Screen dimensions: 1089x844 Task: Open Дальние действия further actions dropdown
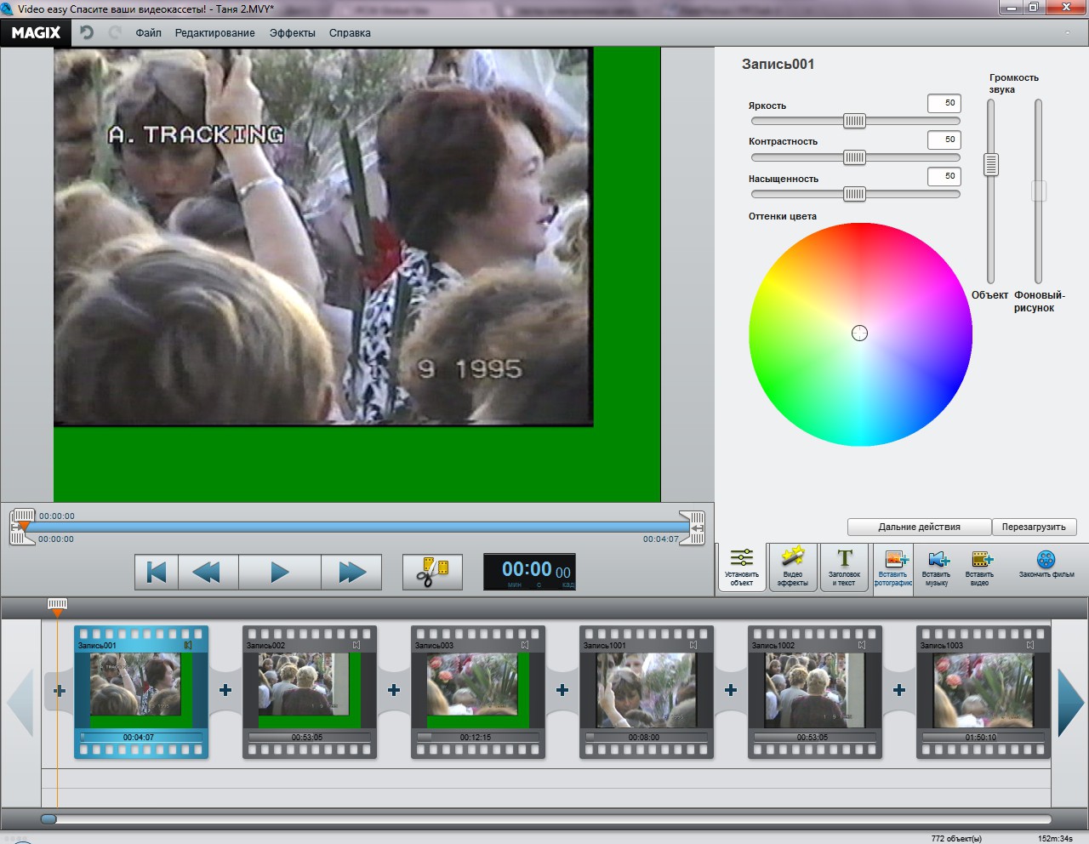coord(919,527)
